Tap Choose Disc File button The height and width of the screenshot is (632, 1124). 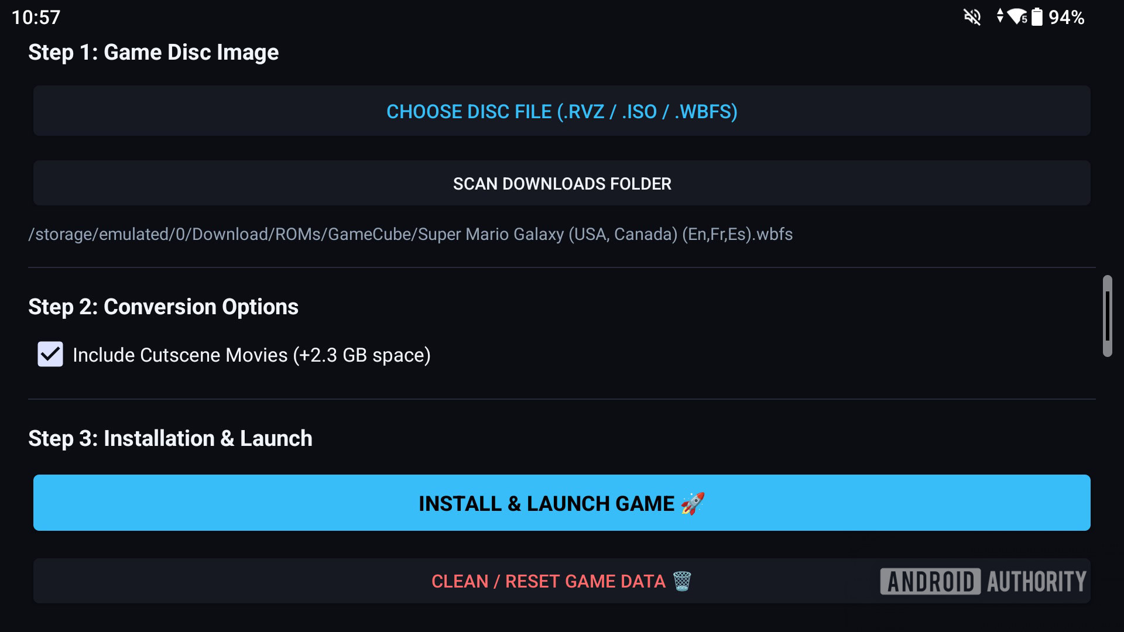tap(561, 111)
